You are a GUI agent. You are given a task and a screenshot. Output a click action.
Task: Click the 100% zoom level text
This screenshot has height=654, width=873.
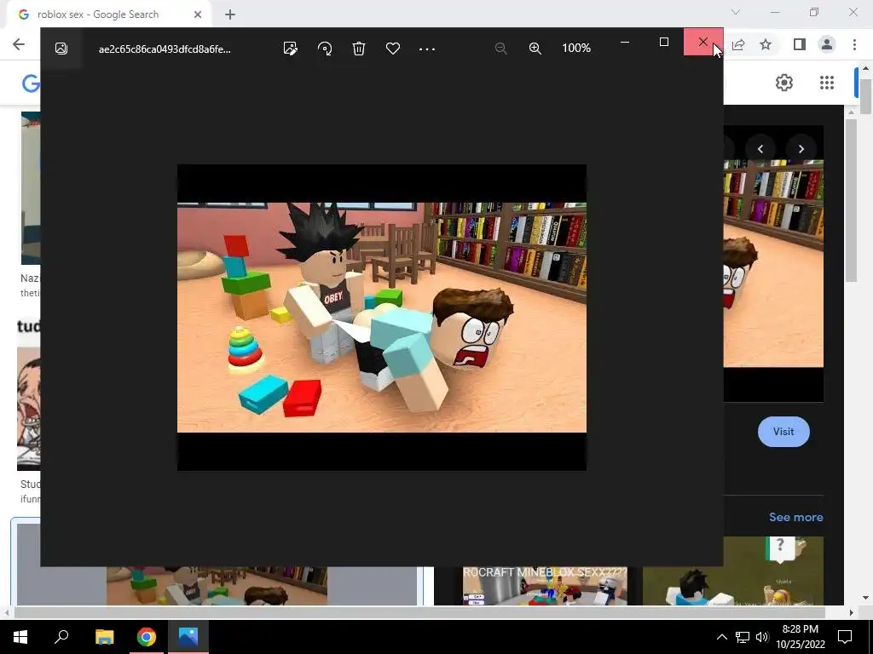coord(576,49)
